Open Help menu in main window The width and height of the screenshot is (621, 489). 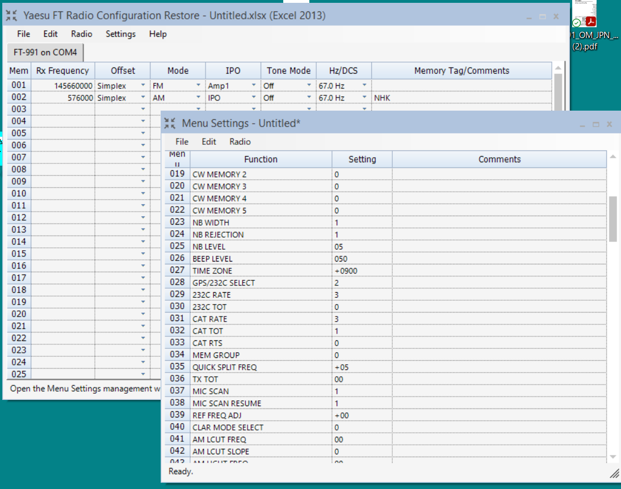click(158, 34)
